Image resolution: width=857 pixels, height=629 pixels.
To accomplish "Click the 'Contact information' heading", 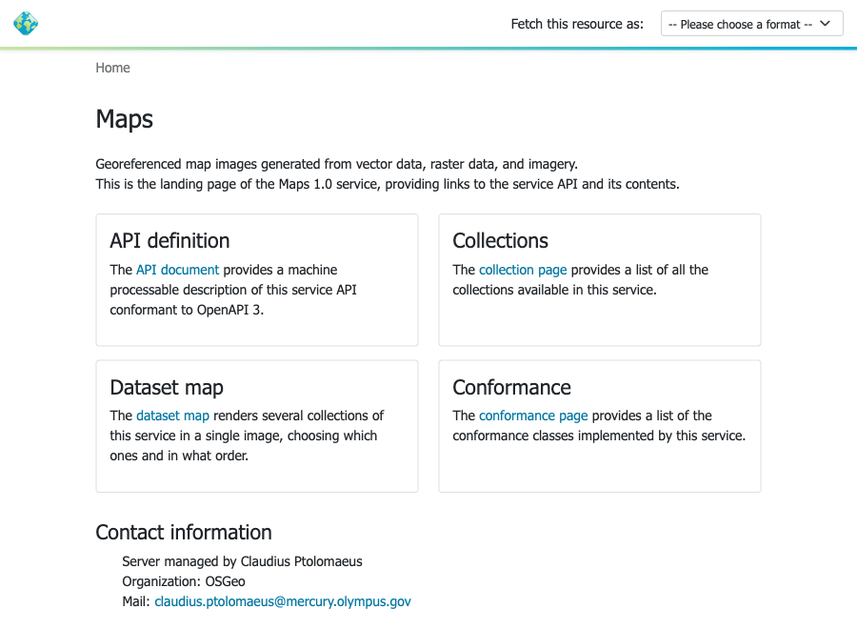I will (184, 532).
